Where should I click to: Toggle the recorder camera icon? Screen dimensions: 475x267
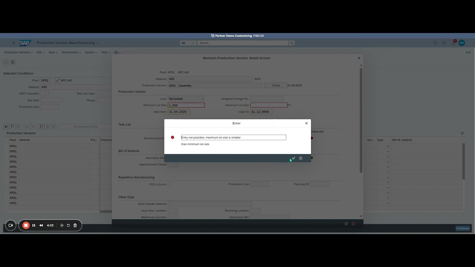(11, 225)
